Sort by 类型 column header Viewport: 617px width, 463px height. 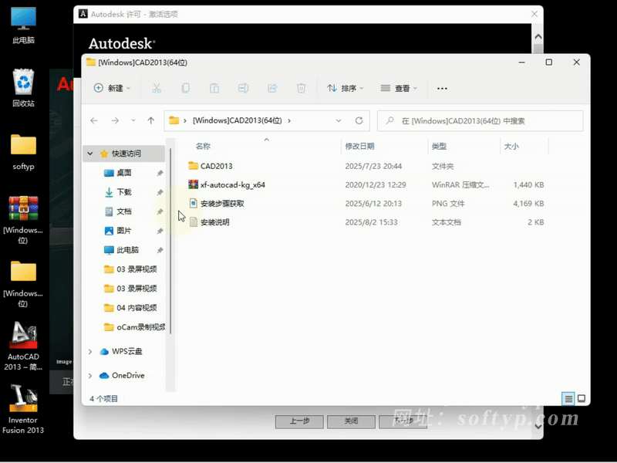[x=439, y=146]
